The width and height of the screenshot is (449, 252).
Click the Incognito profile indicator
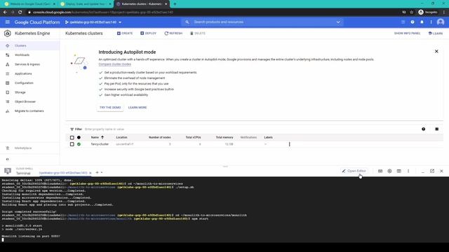pyautogui.click(x=428, y=13)
